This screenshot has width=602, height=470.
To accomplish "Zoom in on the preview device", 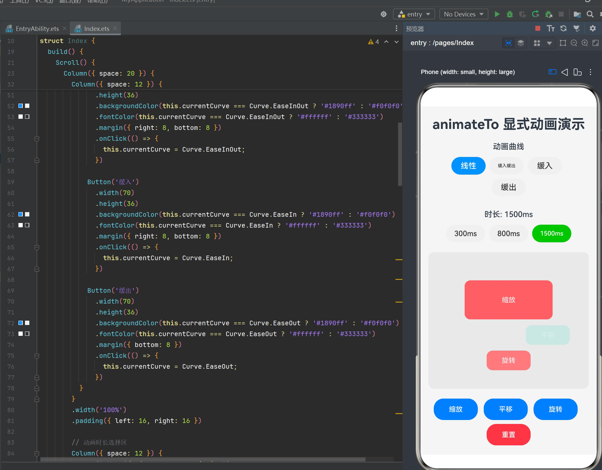I will pyautogui.click(x=585, y=43).
